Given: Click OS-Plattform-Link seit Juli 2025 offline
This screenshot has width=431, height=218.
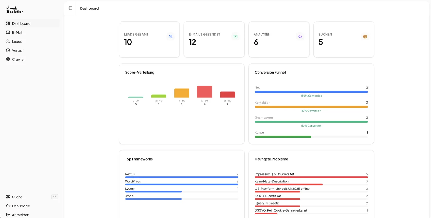Looking at the screenshot, I should click(x=311, y=190).
